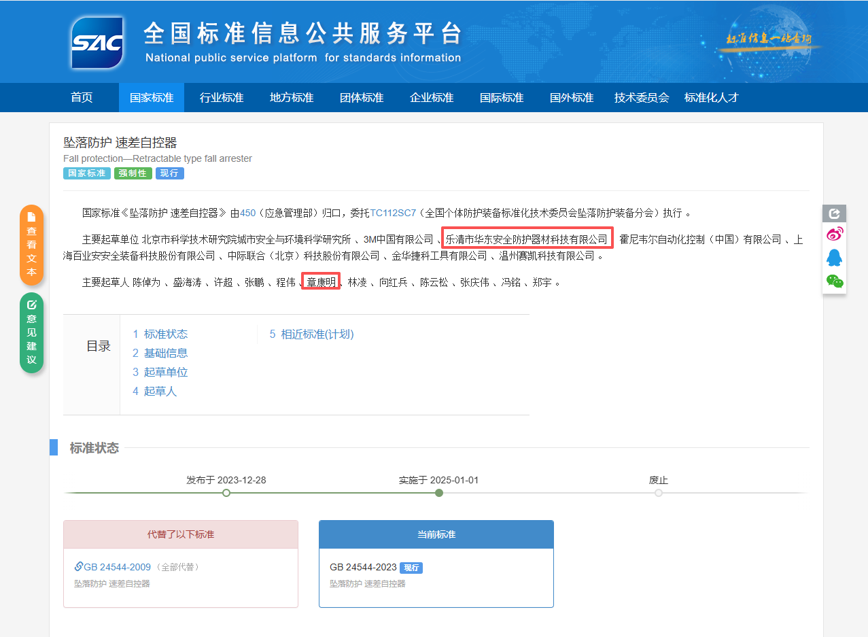Switch to 行业标准 navigation tab

coord(222,98)
